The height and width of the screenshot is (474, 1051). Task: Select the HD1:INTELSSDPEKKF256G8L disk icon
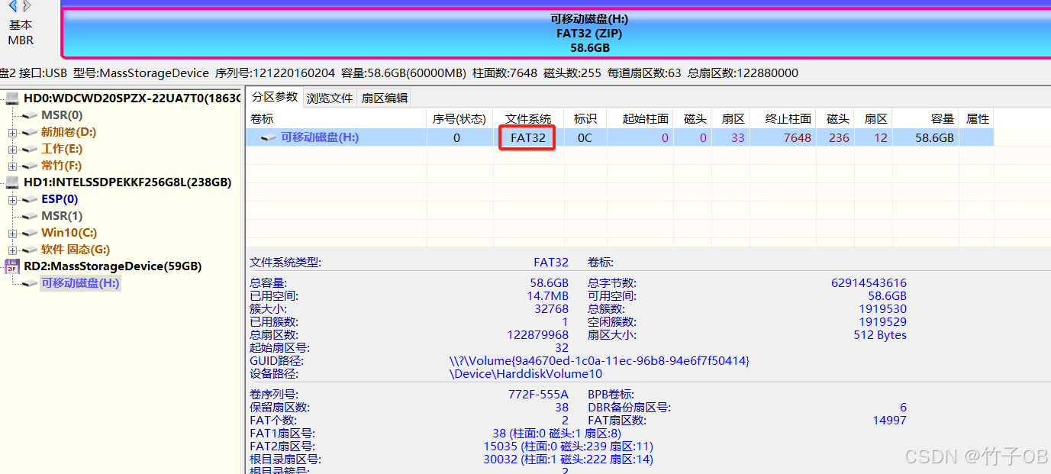coord(11,182)
